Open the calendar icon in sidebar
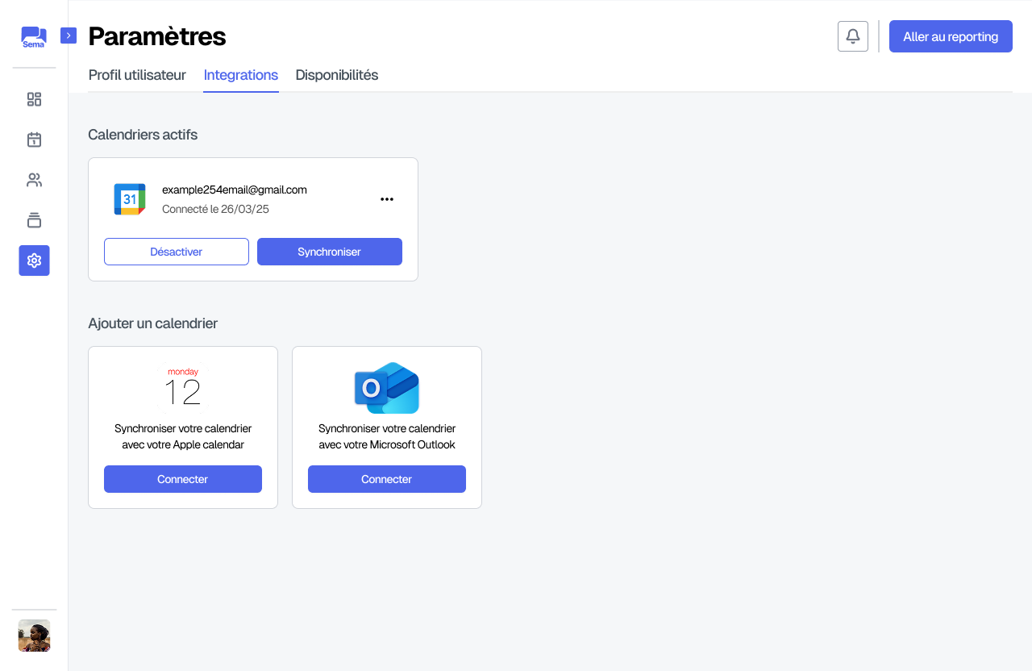This screenshot has width=1032, height=671. (x=34, y=140)
